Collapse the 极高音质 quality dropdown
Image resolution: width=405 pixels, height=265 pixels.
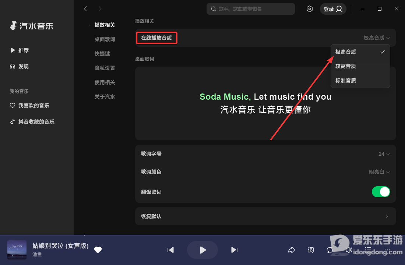point(377,38)
